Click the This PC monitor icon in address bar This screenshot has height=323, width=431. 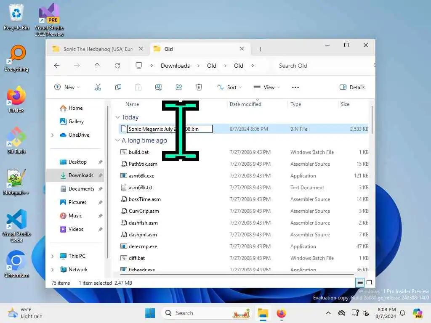click(139, 66)
